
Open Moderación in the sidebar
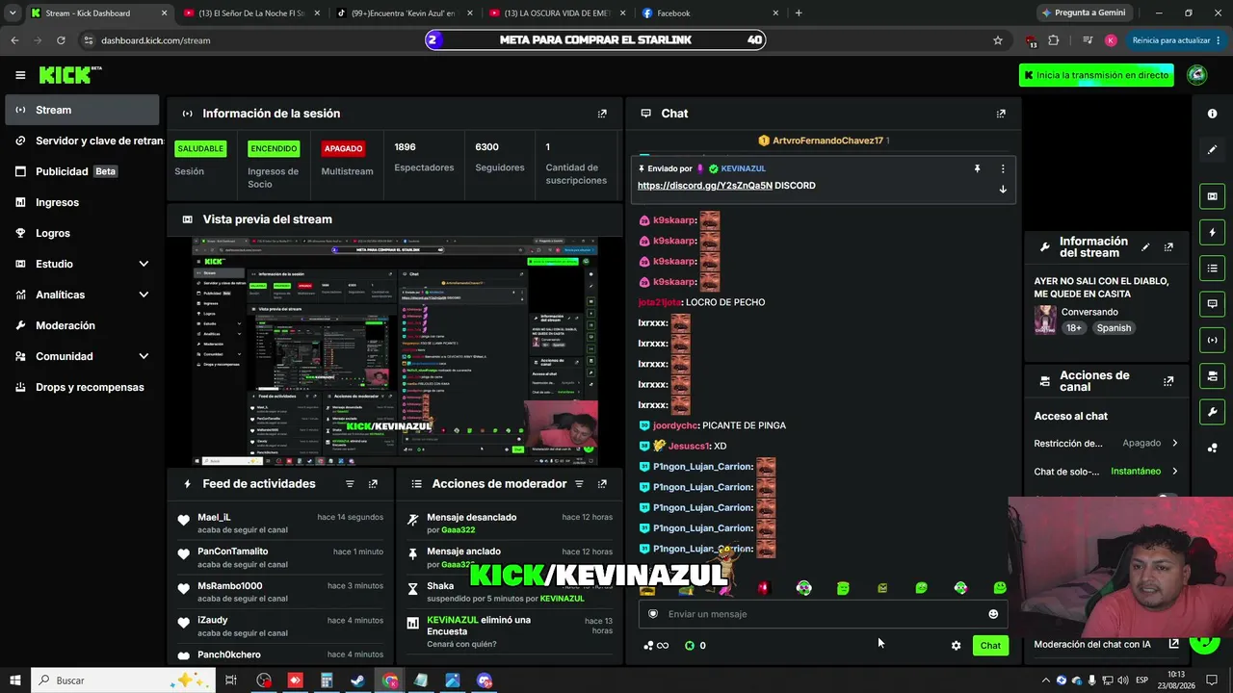click(x=82, y=325)
